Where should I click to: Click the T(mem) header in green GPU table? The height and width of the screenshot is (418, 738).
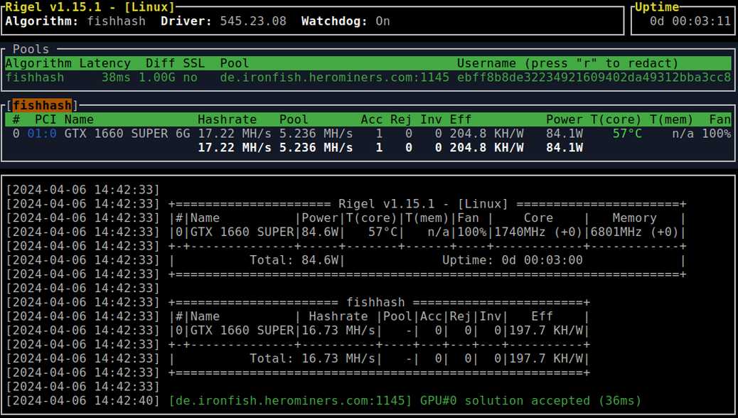point(671,119)
